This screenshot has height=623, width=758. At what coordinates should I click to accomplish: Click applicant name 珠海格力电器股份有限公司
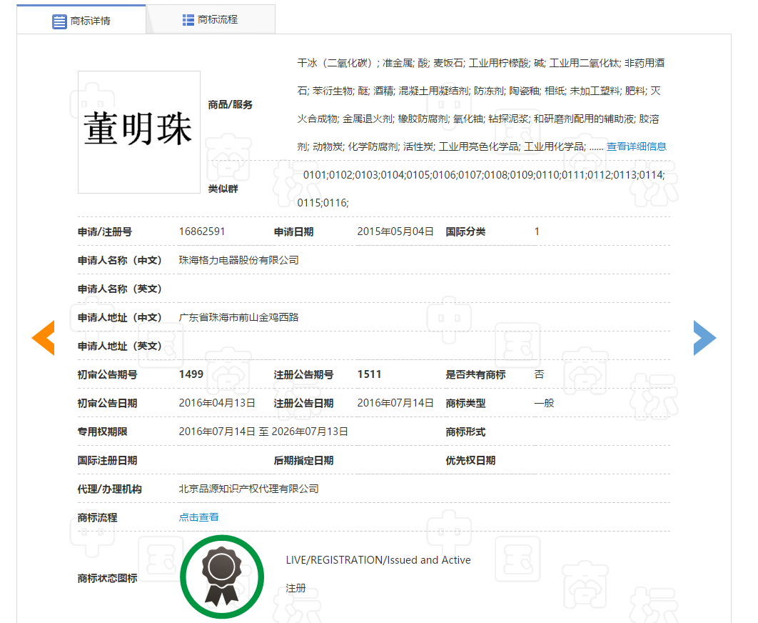point(238,260)
